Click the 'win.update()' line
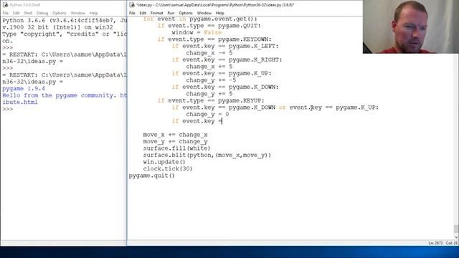Screen dimensions: 459x258 click(x=164, y=162)
